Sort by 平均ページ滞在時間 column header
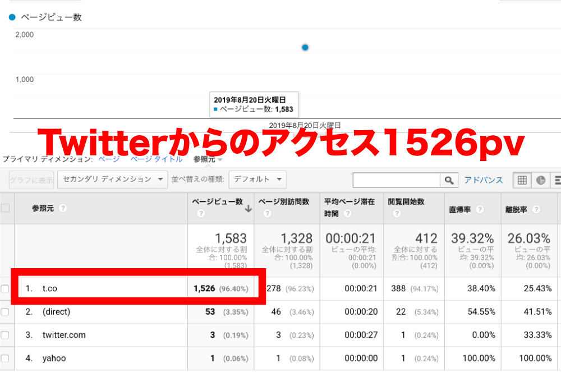The height and width of the screenshot is (372, 561). coord(349,208)
